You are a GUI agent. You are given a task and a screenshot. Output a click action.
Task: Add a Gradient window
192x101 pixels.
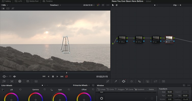(x=139, y=89)
